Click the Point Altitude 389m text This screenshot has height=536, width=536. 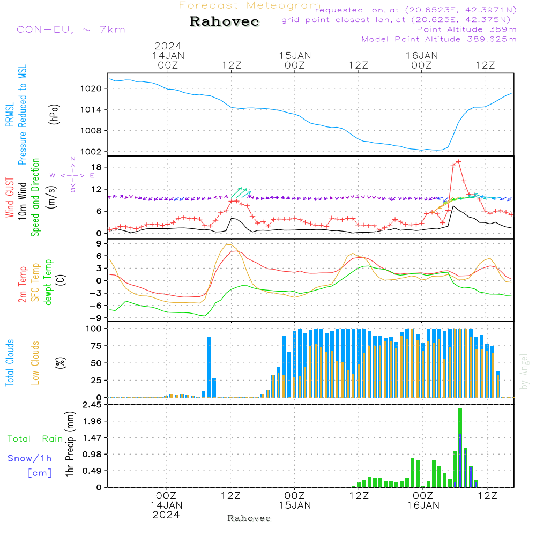(x=466, y=29)
